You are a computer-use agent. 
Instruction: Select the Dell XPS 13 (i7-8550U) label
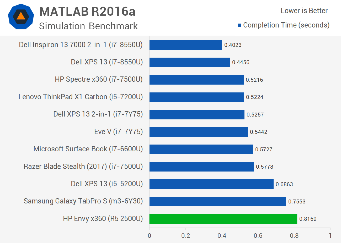click(x=107, y=62)
